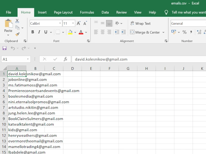Open the Merge & Center dropdown arrow
The image size is (206, 154).
click(x=164, y=32)
